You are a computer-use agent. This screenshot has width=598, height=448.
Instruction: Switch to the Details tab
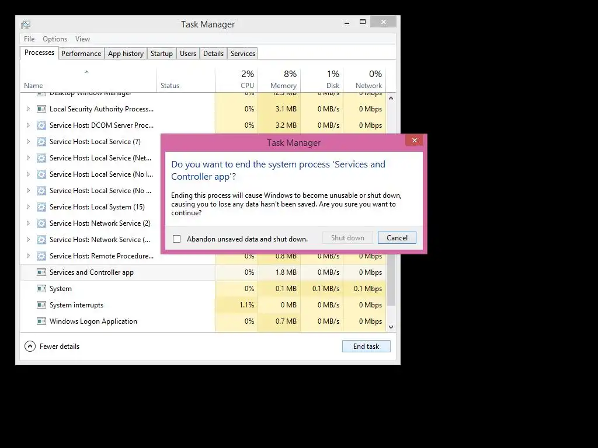(213, 54)
